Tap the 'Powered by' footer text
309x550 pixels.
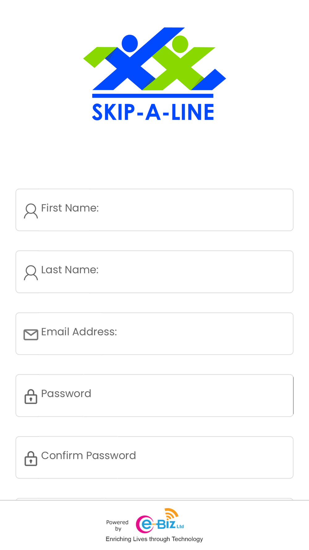point(117,525)
